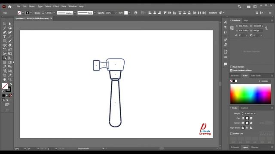This screenshot has height=154, width=275.
Task: Select the Eyedropper tool
Action: [5, 67]
